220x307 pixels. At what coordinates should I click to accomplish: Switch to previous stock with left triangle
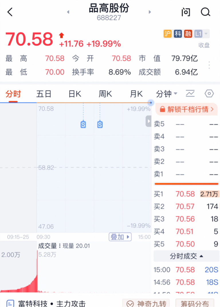point(68,12)
